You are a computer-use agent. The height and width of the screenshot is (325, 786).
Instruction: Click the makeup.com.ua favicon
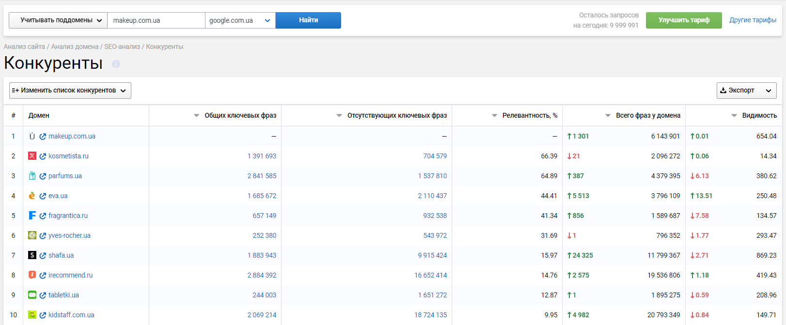(32, 136)
